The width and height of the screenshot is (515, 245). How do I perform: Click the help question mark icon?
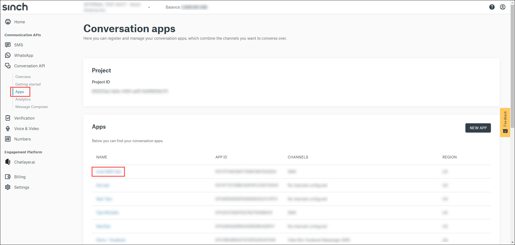point(492,7)
